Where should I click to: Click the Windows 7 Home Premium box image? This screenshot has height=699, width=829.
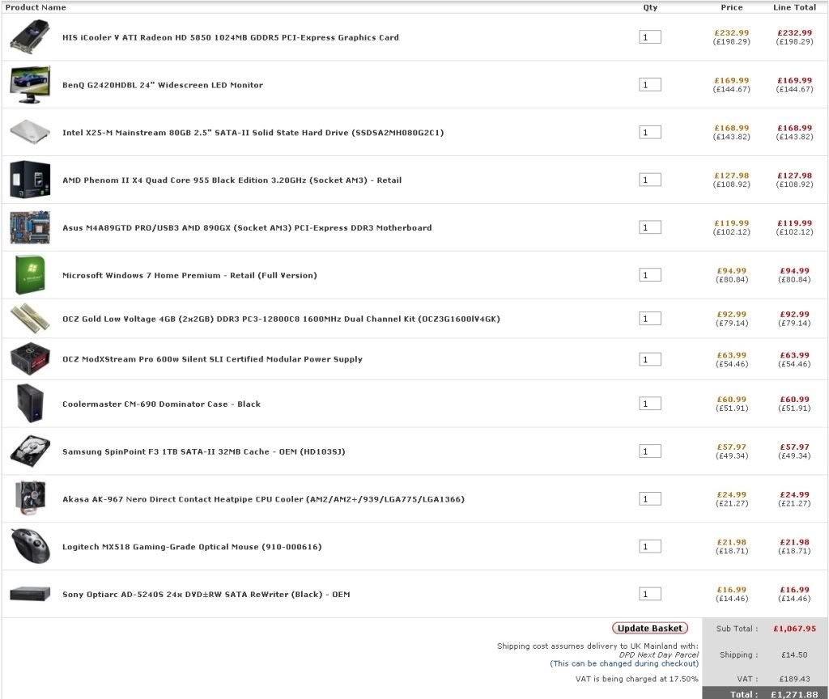click(x=30, y=275)
